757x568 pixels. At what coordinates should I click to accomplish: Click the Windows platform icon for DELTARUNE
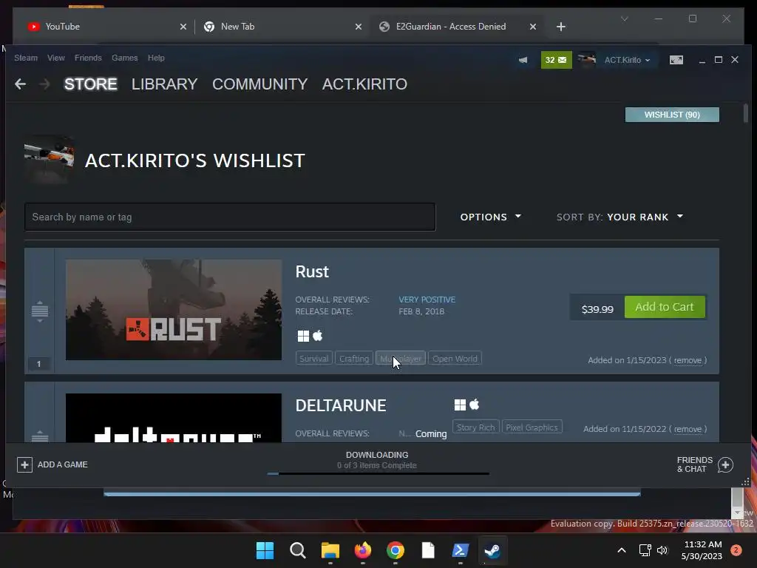pos(460,405)
